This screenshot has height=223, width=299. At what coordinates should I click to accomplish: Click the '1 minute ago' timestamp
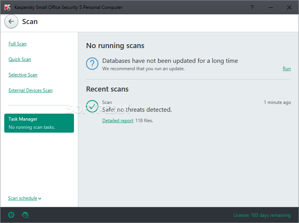click(x=277, y=102)
